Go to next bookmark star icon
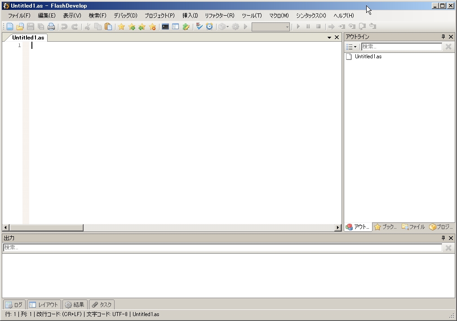457x321 pixels. pyautogui.click(x=132, y=27)
